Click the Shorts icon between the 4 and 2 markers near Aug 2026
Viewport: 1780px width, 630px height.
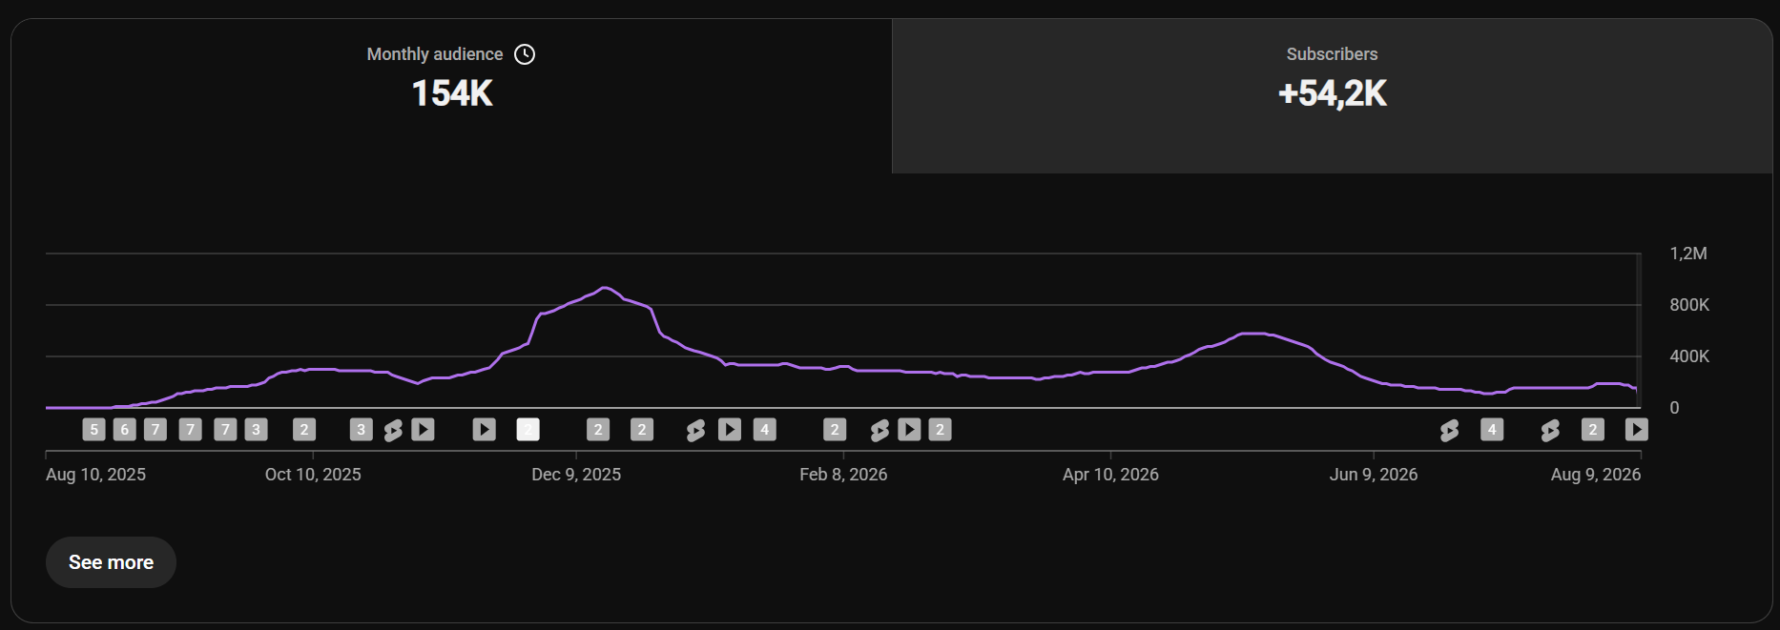1550,431
